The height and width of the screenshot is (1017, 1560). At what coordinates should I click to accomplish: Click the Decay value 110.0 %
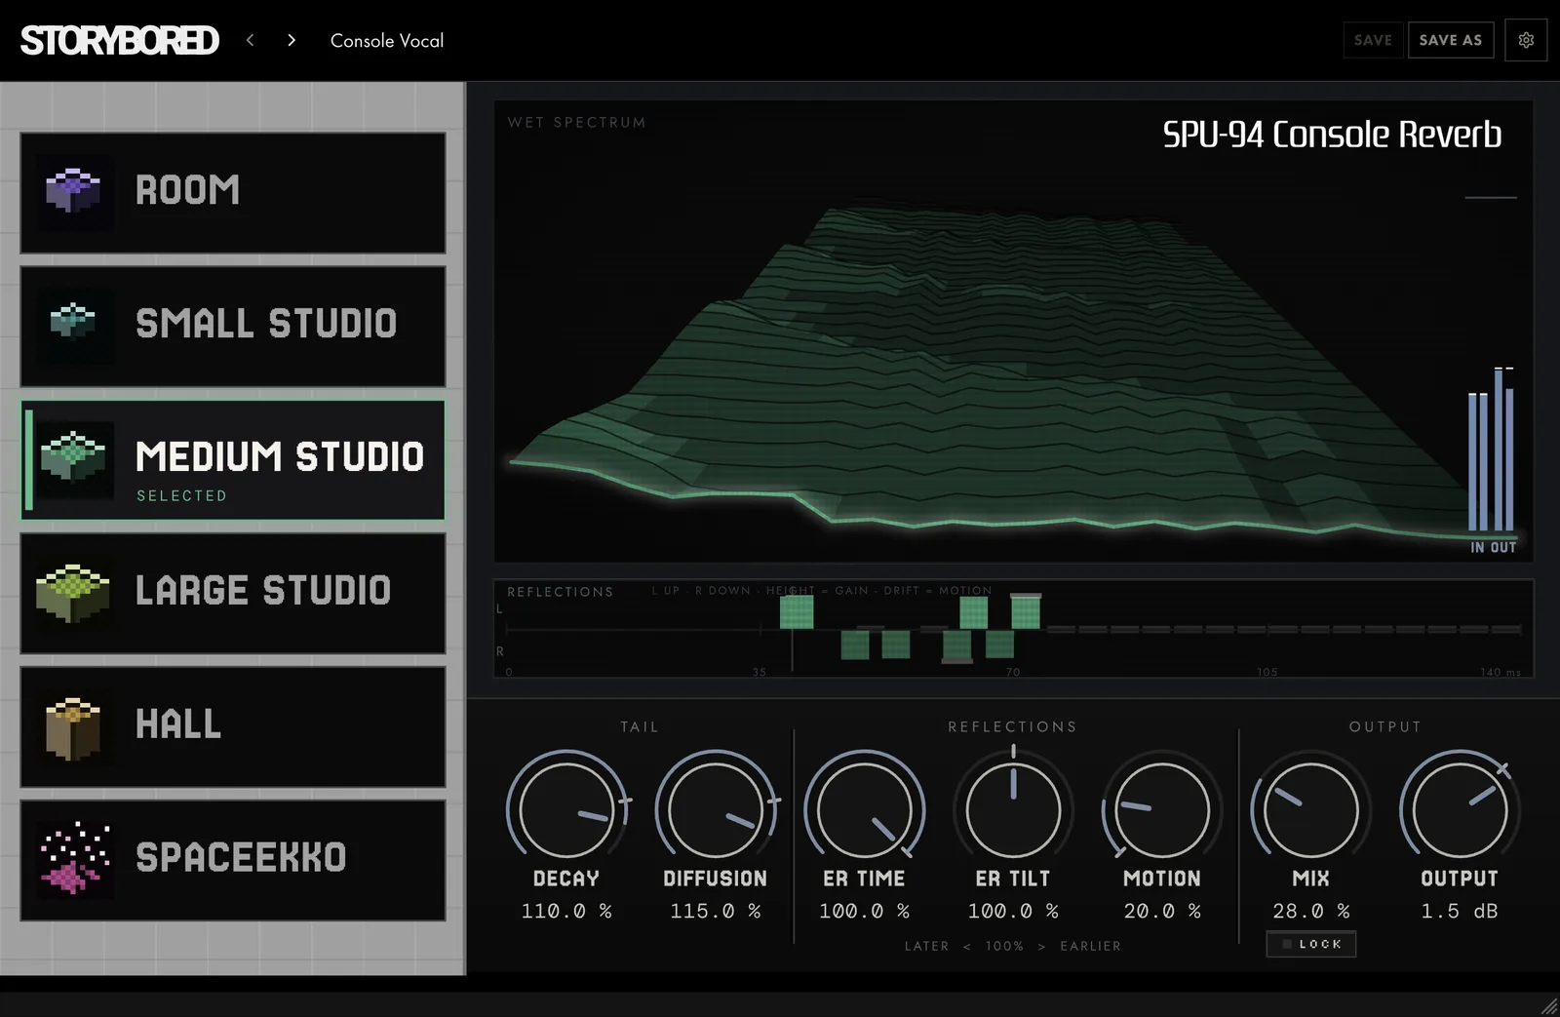point(566,911)
